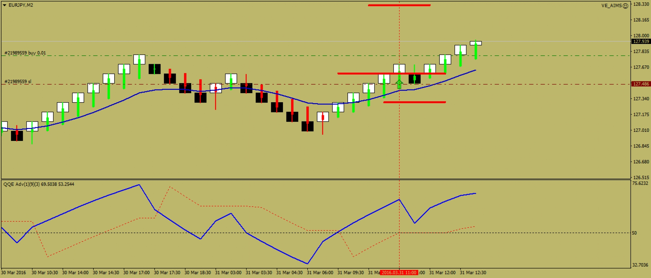Click the VE_AIMS smiley face icon
The height and width of the screenshot is (278, 651).
pyautogui.click(x=625, y=6)
